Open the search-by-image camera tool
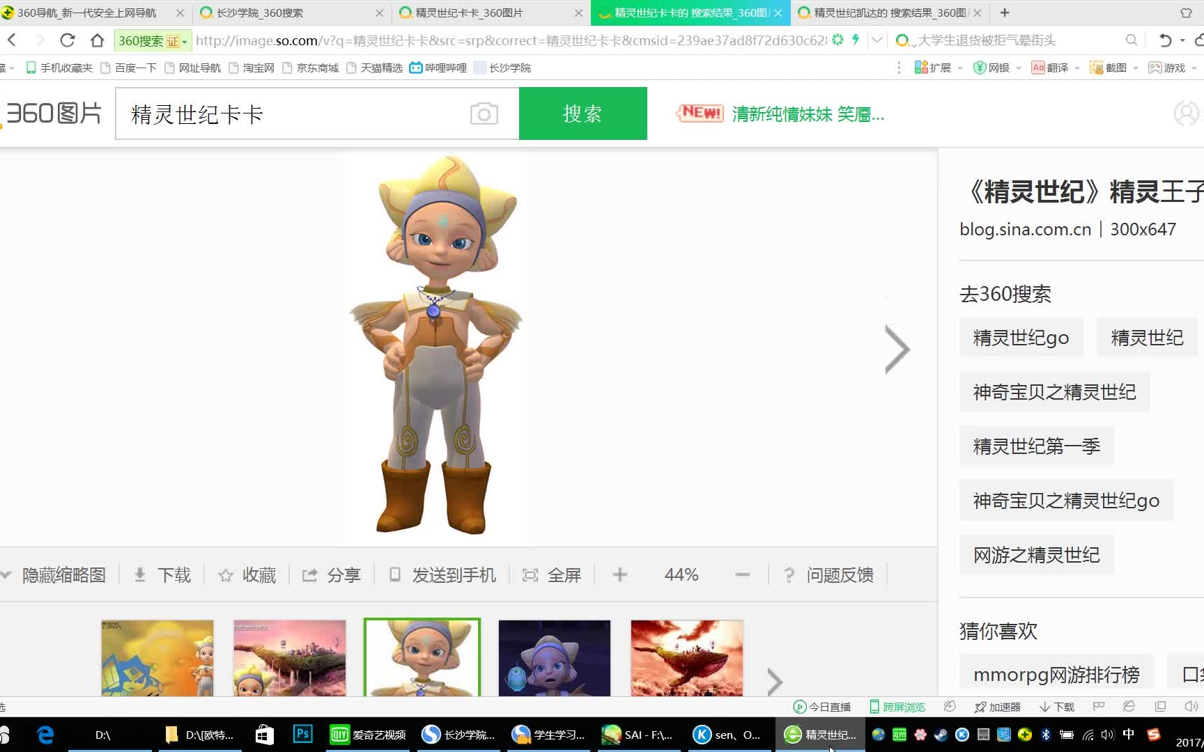The width and height of the screenshot is (1204, 752). [484, 113]
